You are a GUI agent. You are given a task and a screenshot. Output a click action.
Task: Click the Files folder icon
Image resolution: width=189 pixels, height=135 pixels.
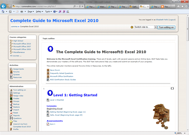coord(11,121)
